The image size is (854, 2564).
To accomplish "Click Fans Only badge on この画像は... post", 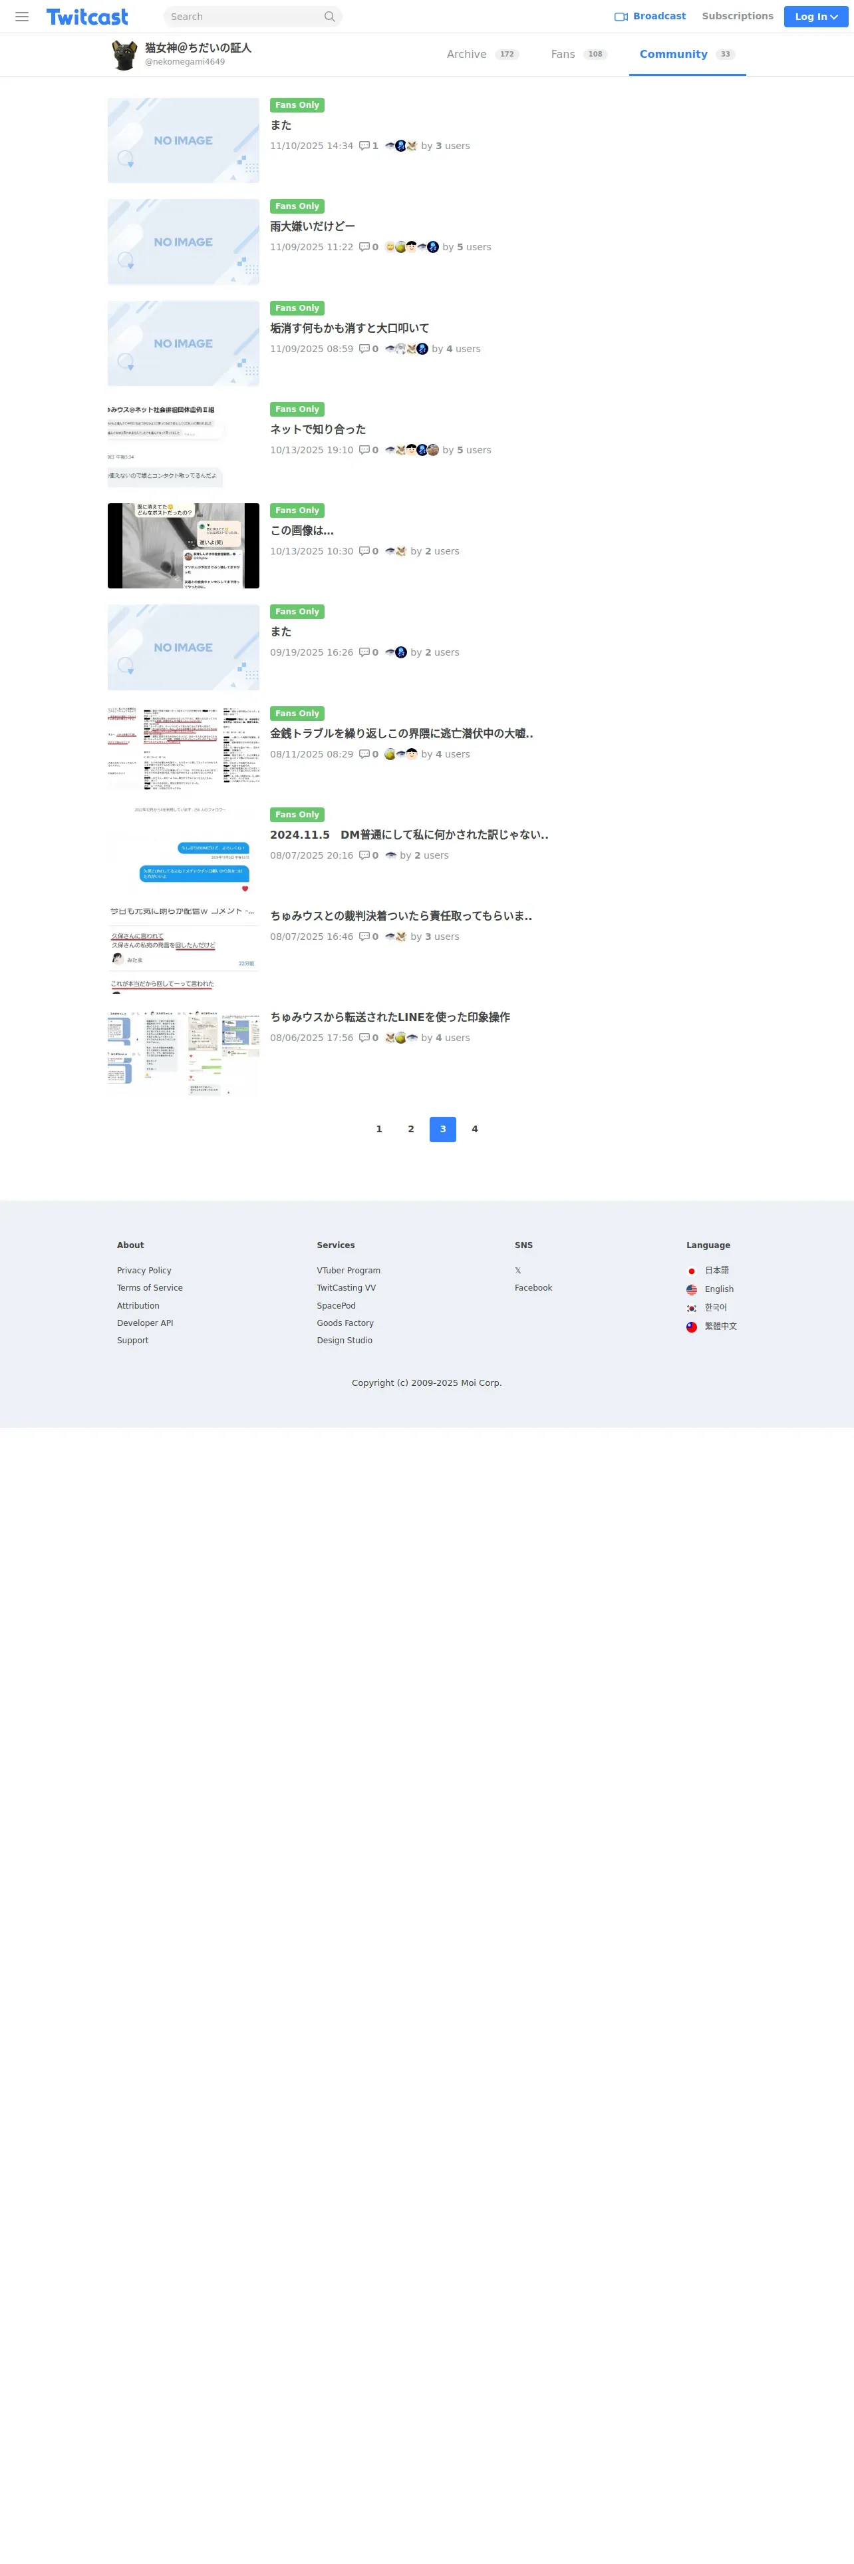I will tap(297, 512).
